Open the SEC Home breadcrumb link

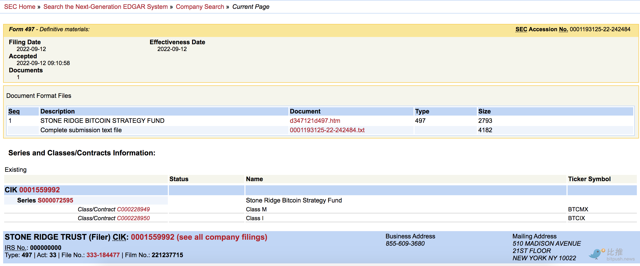[20, 7]
